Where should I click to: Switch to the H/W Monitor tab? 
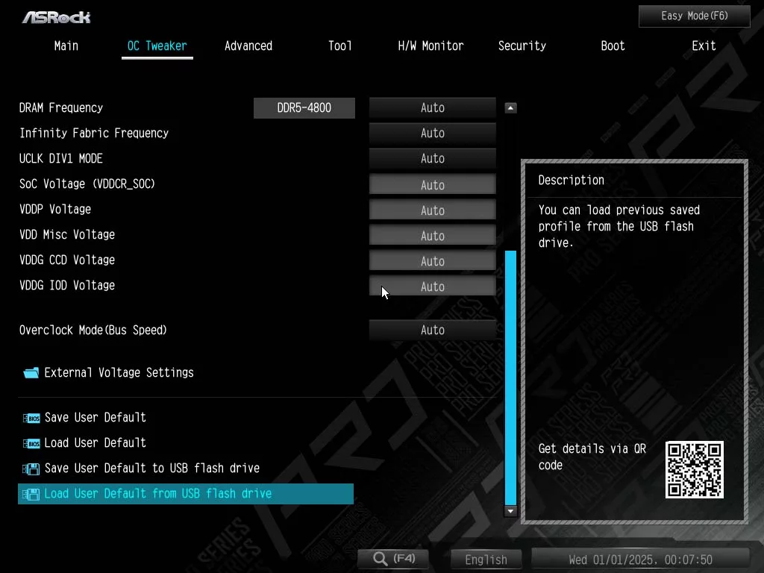click(430, 46)
